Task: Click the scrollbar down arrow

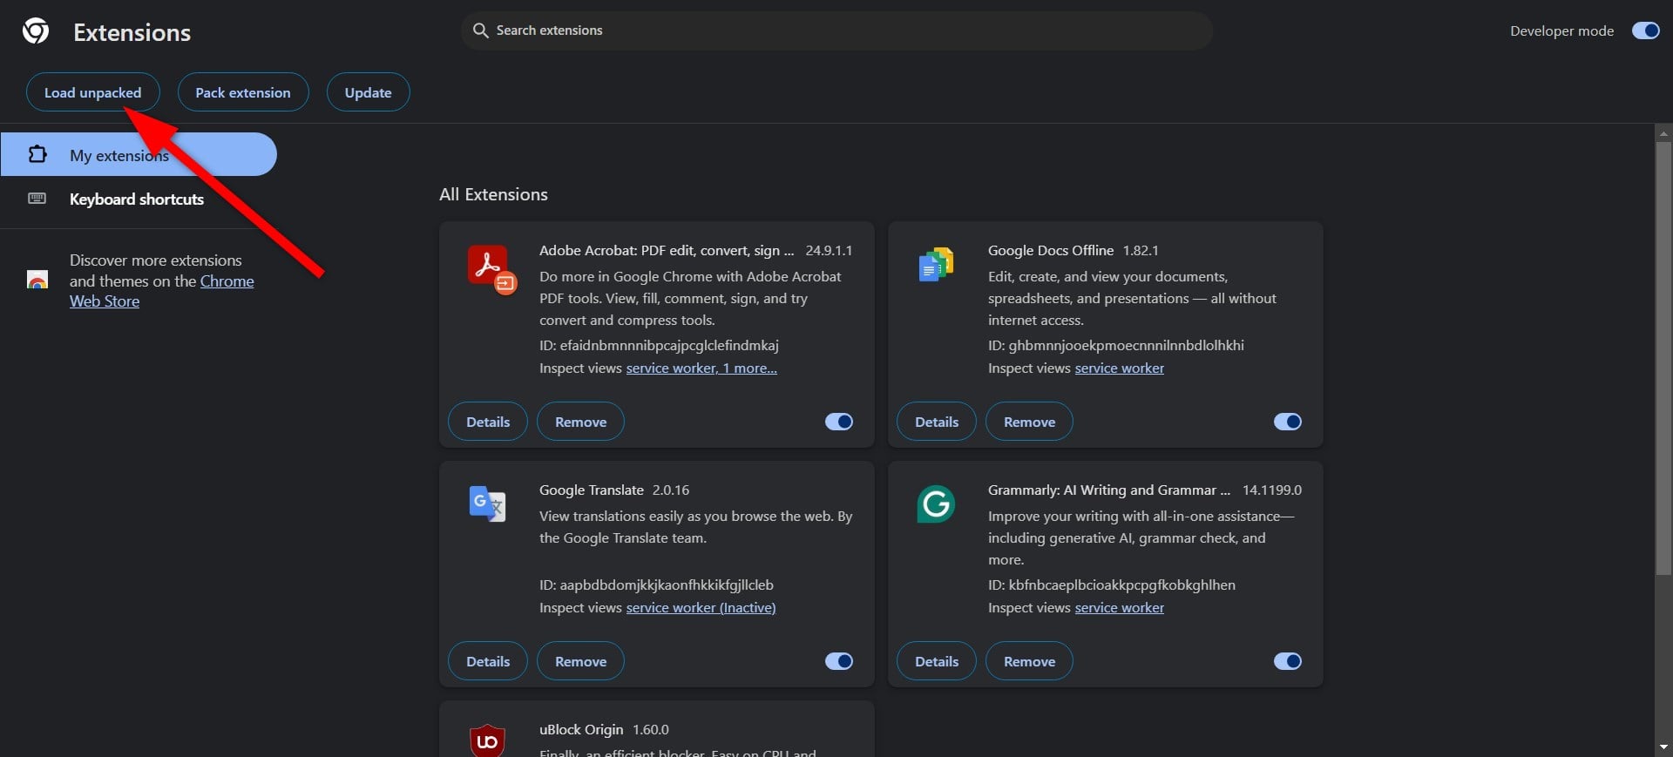Action: [x=1663, y=747]
